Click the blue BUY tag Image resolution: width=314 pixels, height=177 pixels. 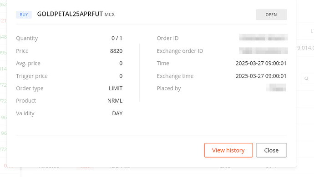point(24,15)
